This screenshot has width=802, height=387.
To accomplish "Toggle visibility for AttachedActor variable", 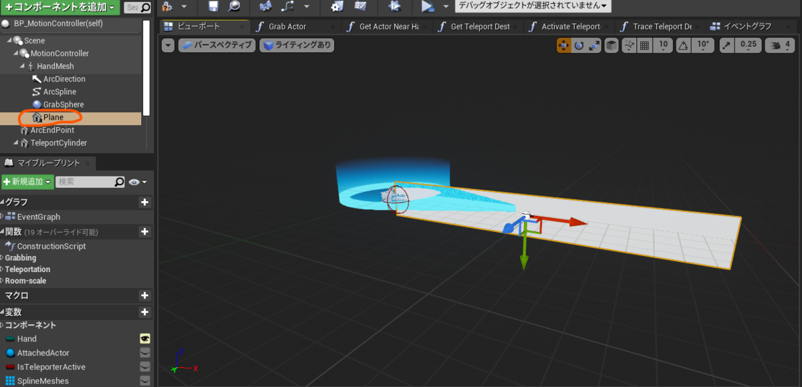I will click(144, 353).
